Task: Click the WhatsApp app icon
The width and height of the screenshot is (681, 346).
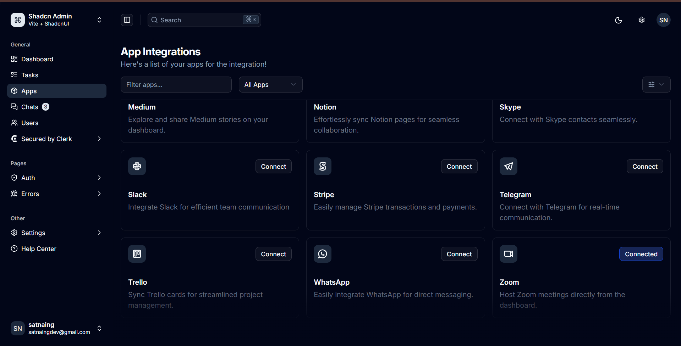Action: point(323,254)
